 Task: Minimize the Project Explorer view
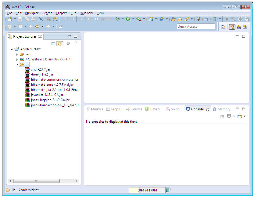(x=69, y=35)
